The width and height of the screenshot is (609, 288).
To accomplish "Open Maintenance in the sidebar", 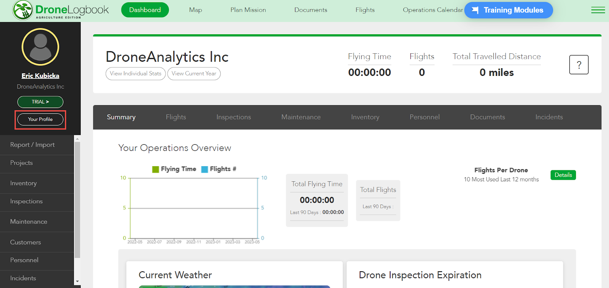I will pos(37,222).
